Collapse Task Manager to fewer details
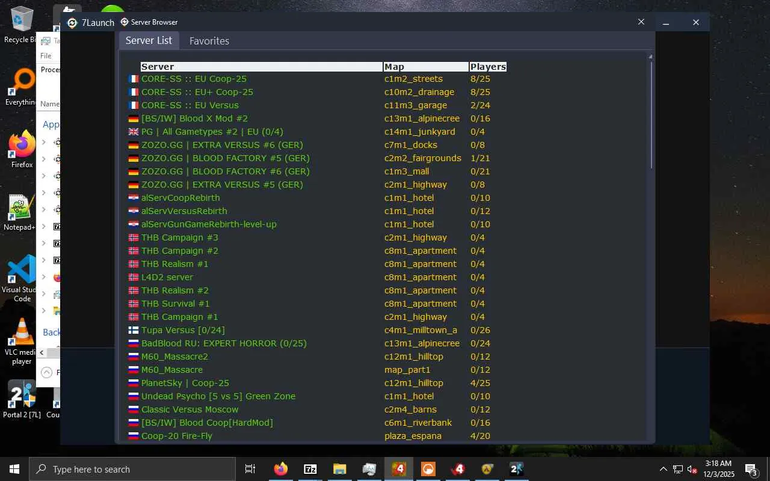The width and height of the screenshot is (770, 481). click(x=46, y=373)
